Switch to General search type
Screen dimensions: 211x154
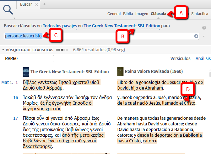pyautogui.click(x=114, y=14)
